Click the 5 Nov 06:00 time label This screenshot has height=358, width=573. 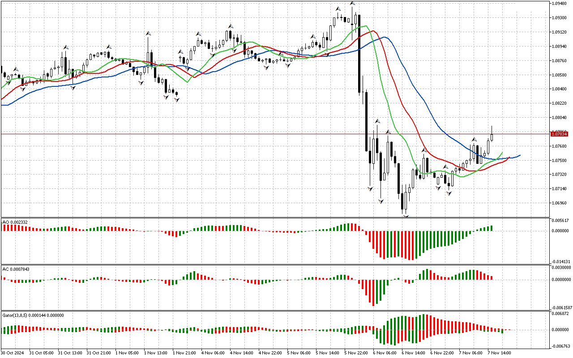tap(299, 353)
